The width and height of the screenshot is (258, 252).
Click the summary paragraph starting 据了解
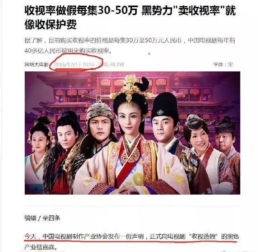tap(130, 46)
